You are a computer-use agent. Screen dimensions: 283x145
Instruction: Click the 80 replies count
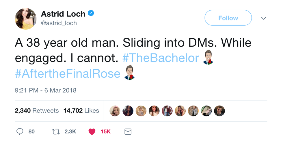[31, 131]
